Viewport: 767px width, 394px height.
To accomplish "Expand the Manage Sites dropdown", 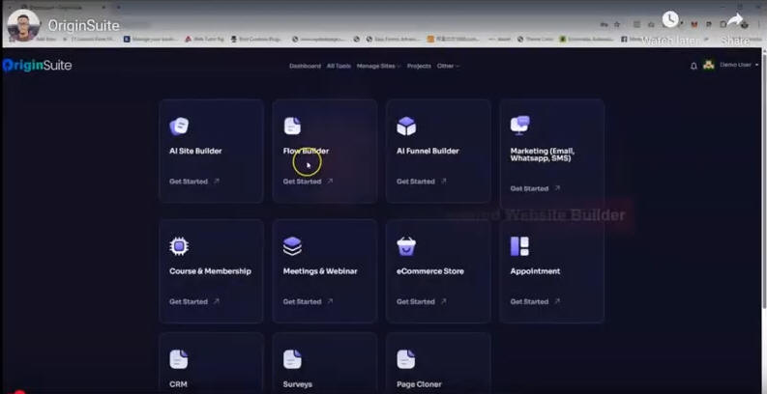I will coord(378,66).
